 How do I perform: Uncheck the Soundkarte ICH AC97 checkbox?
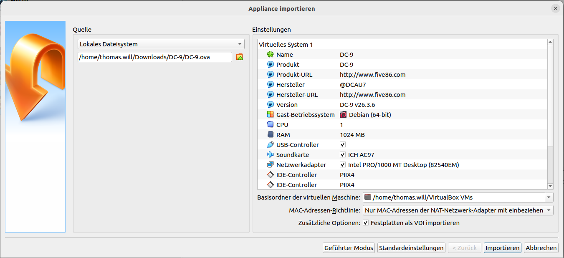point(343,155)
